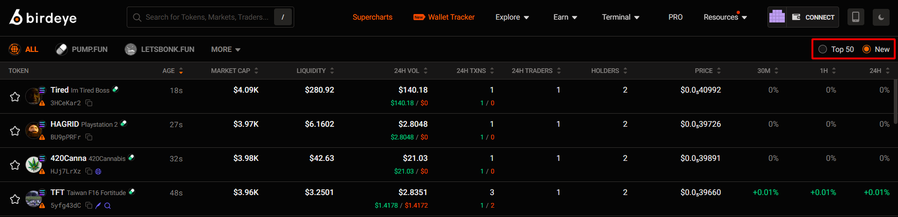Screen dimensions: 898x217
Task: Click the pill icon beside Taiwan F16 Fortitude
Action: pos(132,192)
